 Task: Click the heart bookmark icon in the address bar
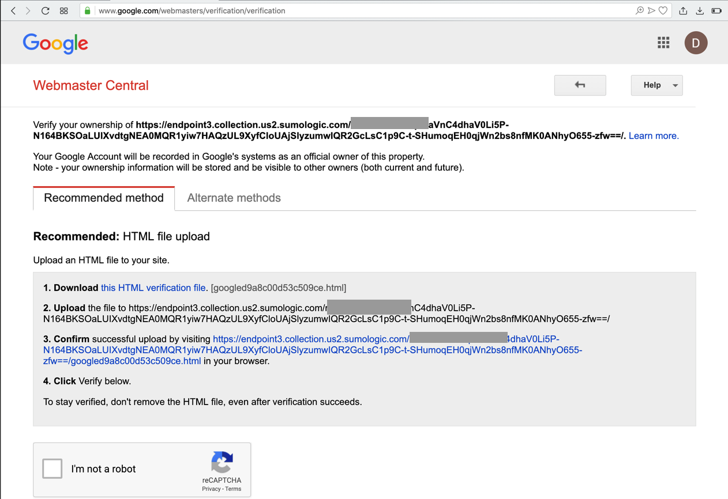pyautogui.click(x=663, y=10)
